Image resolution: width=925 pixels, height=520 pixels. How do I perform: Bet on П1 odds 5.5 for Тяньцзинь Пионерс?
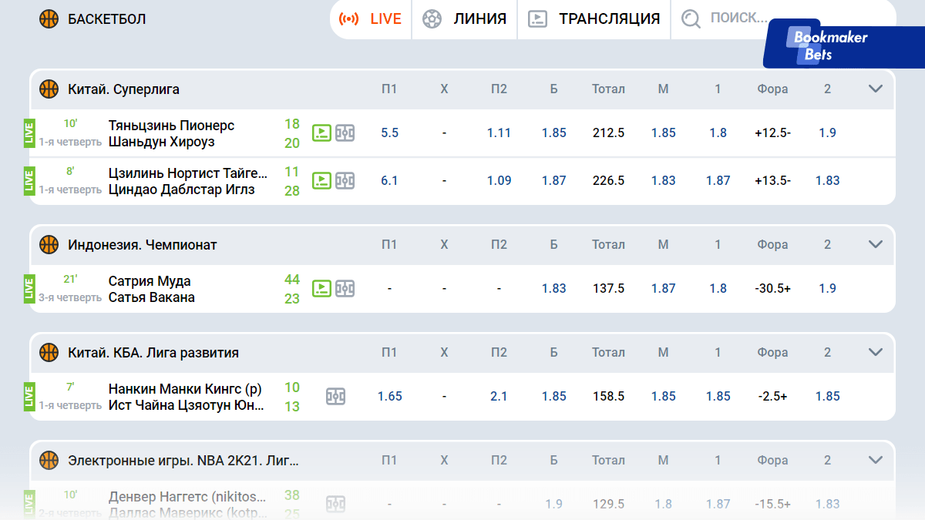coord(389,133)
